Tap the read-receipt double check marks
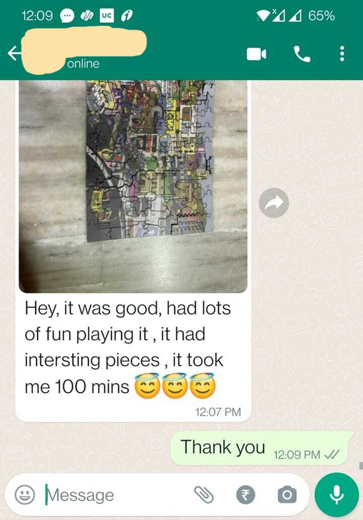 332,454
